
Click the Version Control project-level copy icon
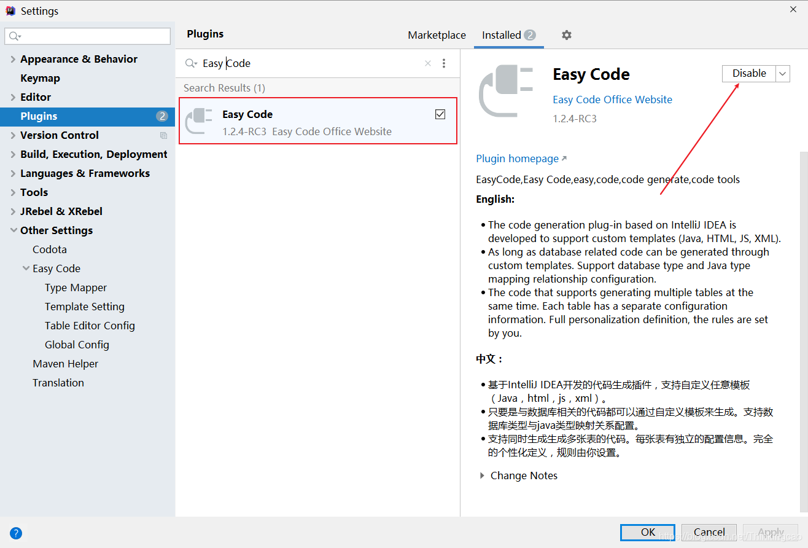pos(163,135)
